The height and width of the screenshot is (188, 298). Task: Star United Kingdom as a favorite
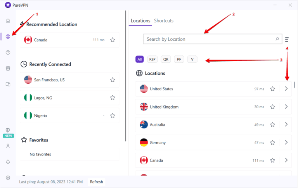[272, 107]
